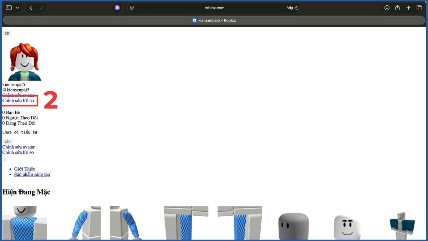
Task: Click the small gray button below lower links
Action: (5, 159)
